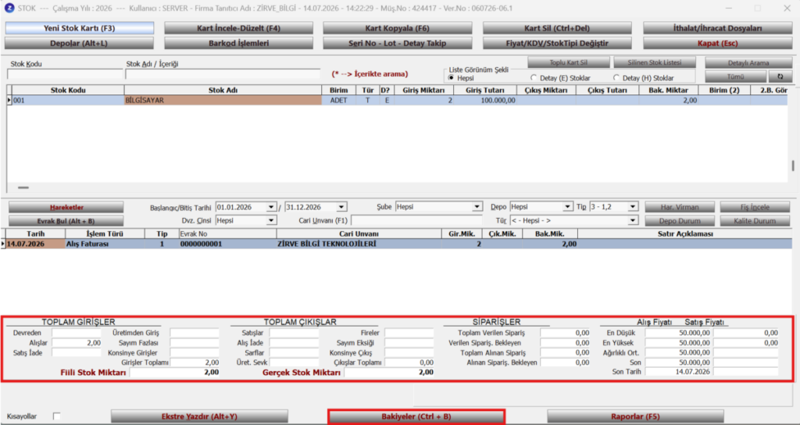Select the Detay (H) Stoklar radio button

tap(616, 78)
